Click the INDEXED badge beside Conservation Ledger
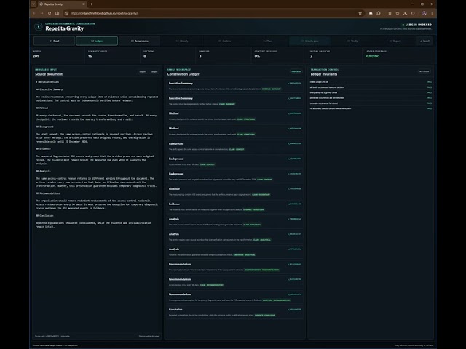 pos(296,71)
